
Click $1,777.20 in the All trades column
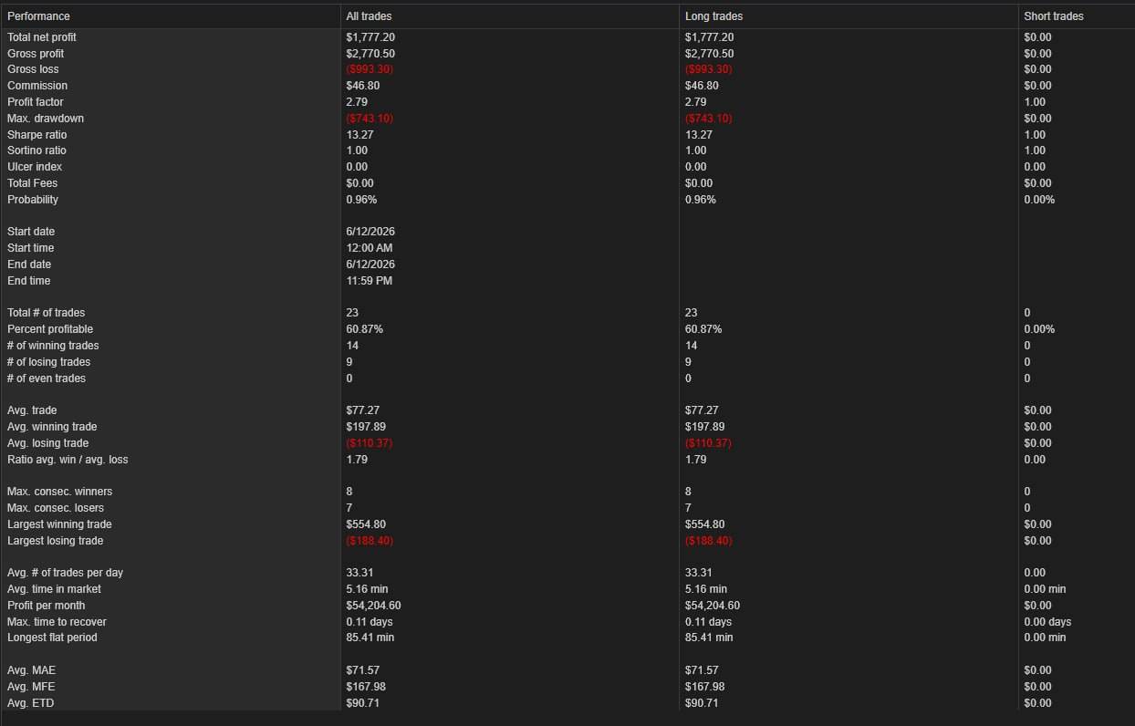(x=370, y=37)
